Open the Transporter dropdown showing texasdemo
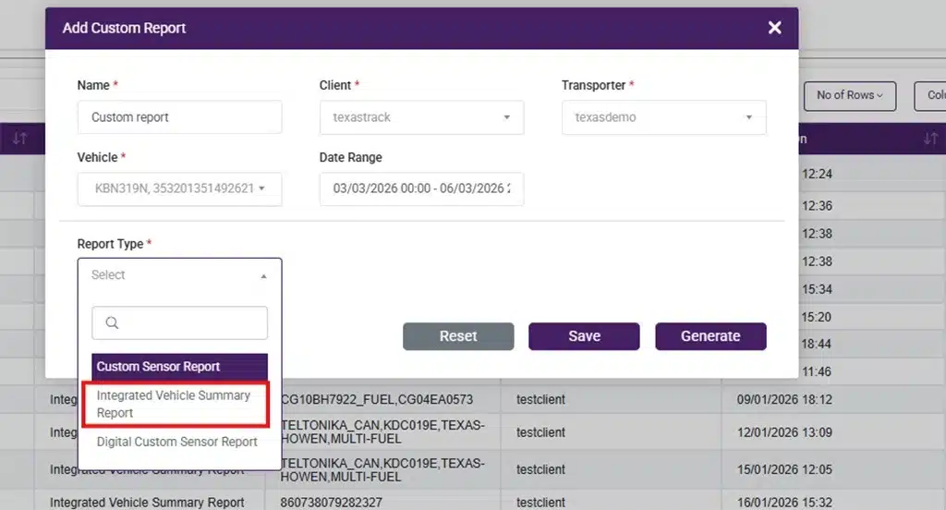The width and height of the screenshot is (946, 510). 663,118
